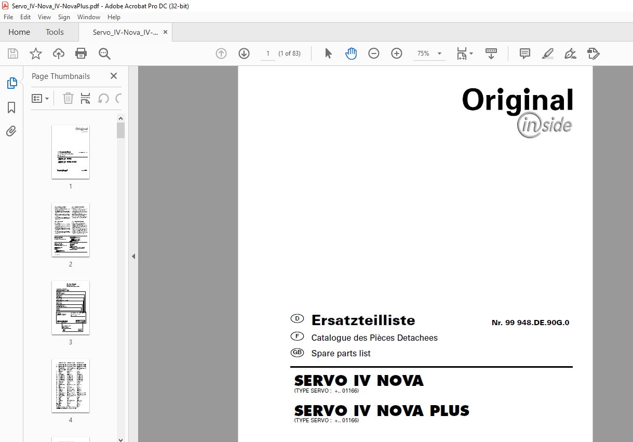Select the arrow selection tool

coord(328,53)
